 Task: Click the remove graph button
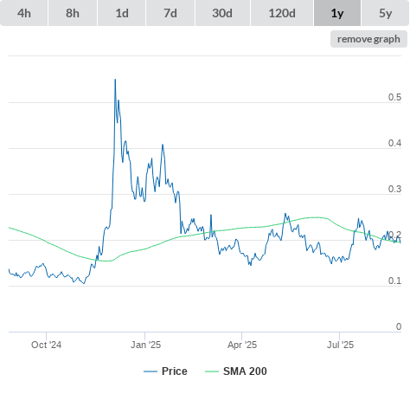(368, 39)
